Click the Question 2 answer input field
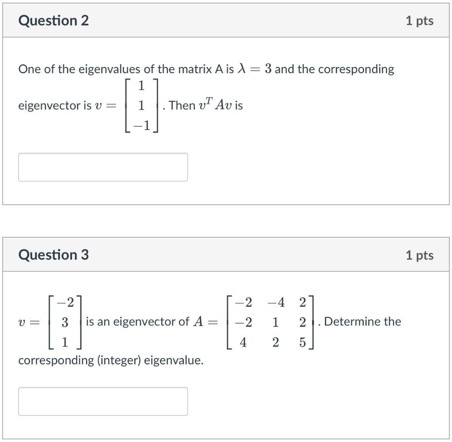 (103, 167)
